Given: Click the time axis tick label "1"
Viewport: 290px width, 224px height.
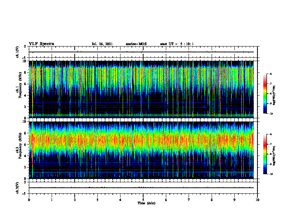Looking at the screenshot, I should (52, 200).
